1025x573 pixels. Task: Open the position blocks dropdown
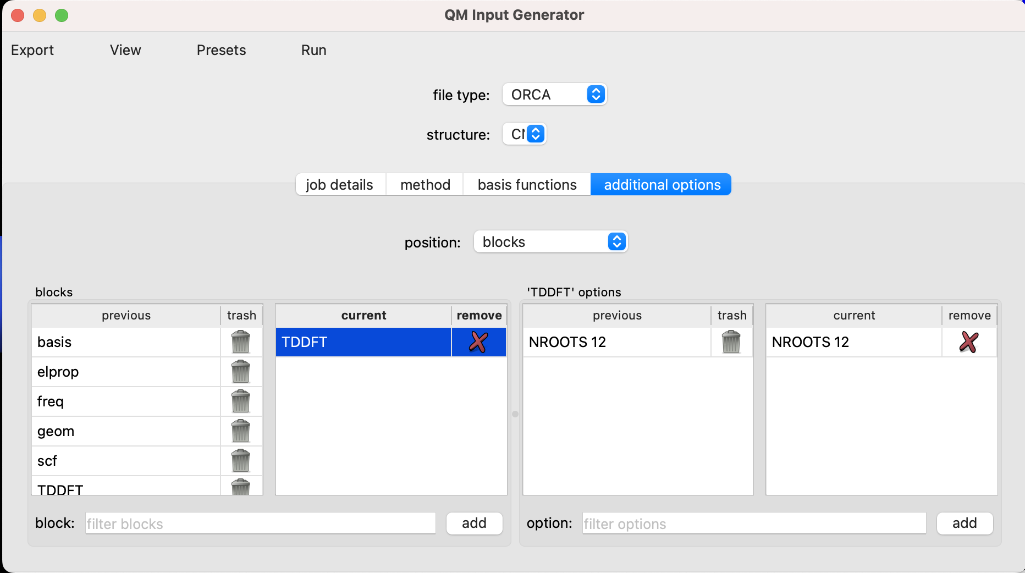[x=550, y=242]
